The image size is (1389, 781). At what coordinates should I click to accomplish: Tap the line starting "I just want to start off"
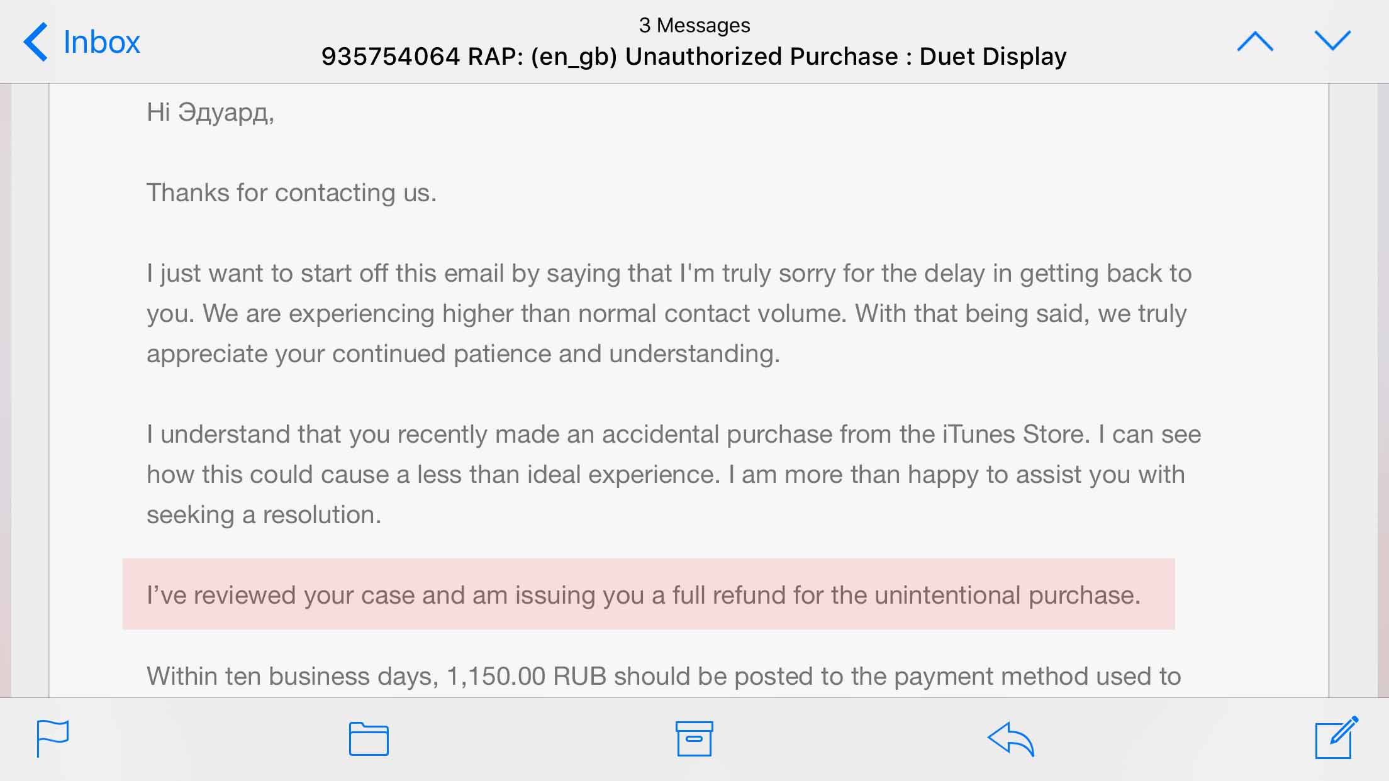click(669, 274)
